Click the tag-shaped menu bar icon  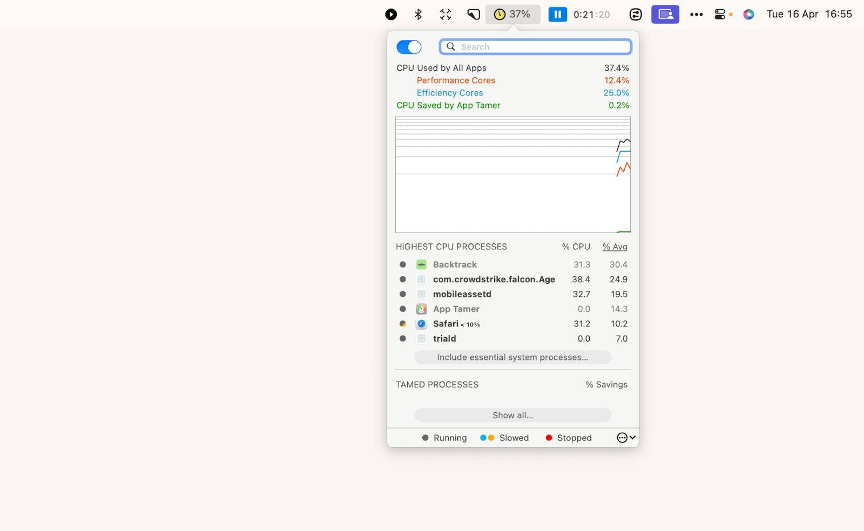[474, 15]
